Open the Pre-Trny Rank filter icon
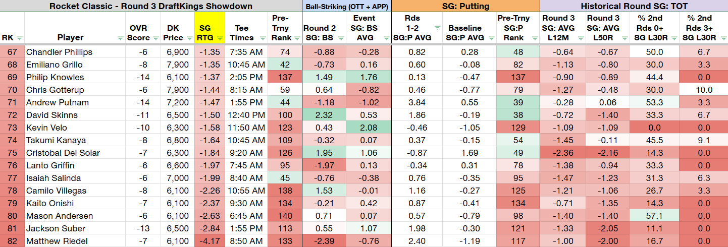Screen dimensions: 728x247 click(296, 38)
